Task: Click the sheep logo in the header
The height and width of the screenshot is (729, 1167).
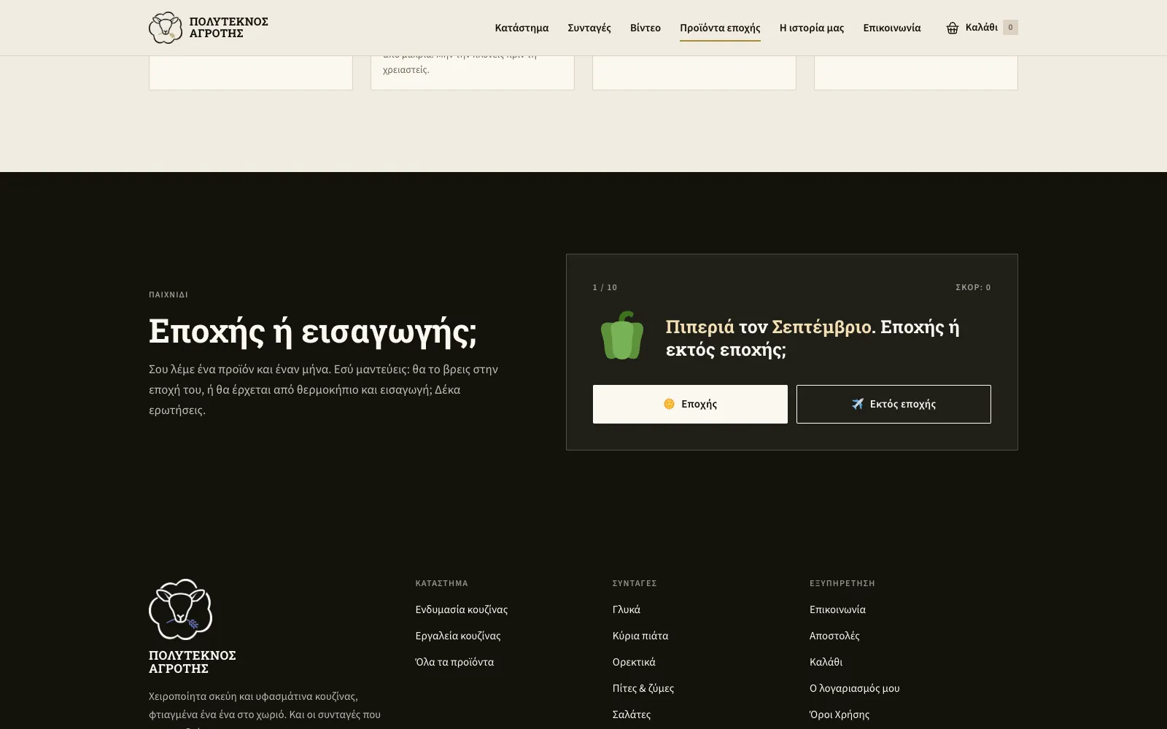Action: click(x=166, y=28)
